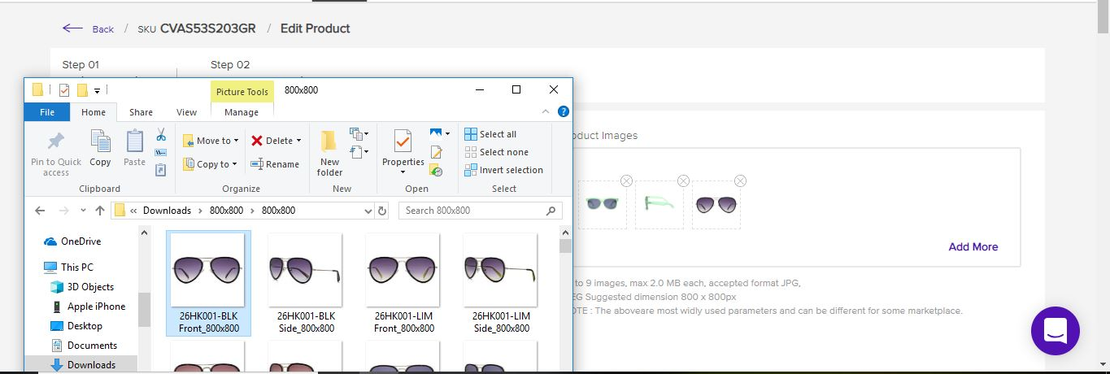Open the New item dropdown icon

(359, 133)
